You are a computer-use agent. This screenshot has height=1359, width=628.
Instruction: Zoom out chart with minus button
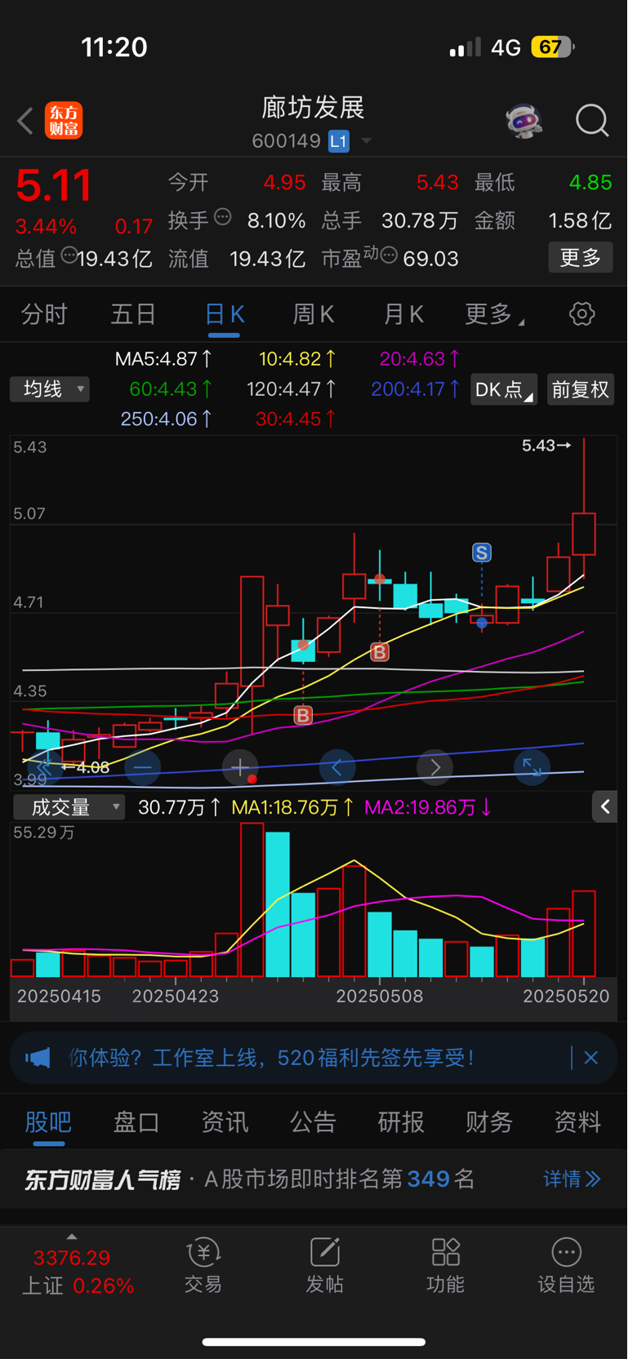[143, 767]
